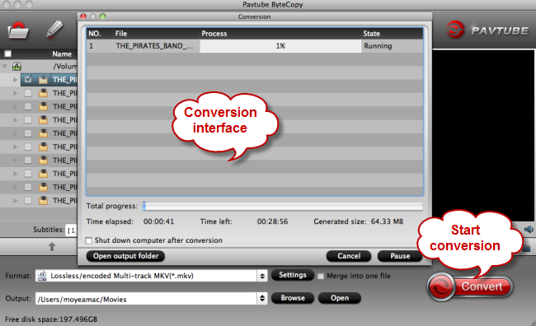
Task: Click the /Users/moyeamac/Movies output field
Action: (147, 299)
